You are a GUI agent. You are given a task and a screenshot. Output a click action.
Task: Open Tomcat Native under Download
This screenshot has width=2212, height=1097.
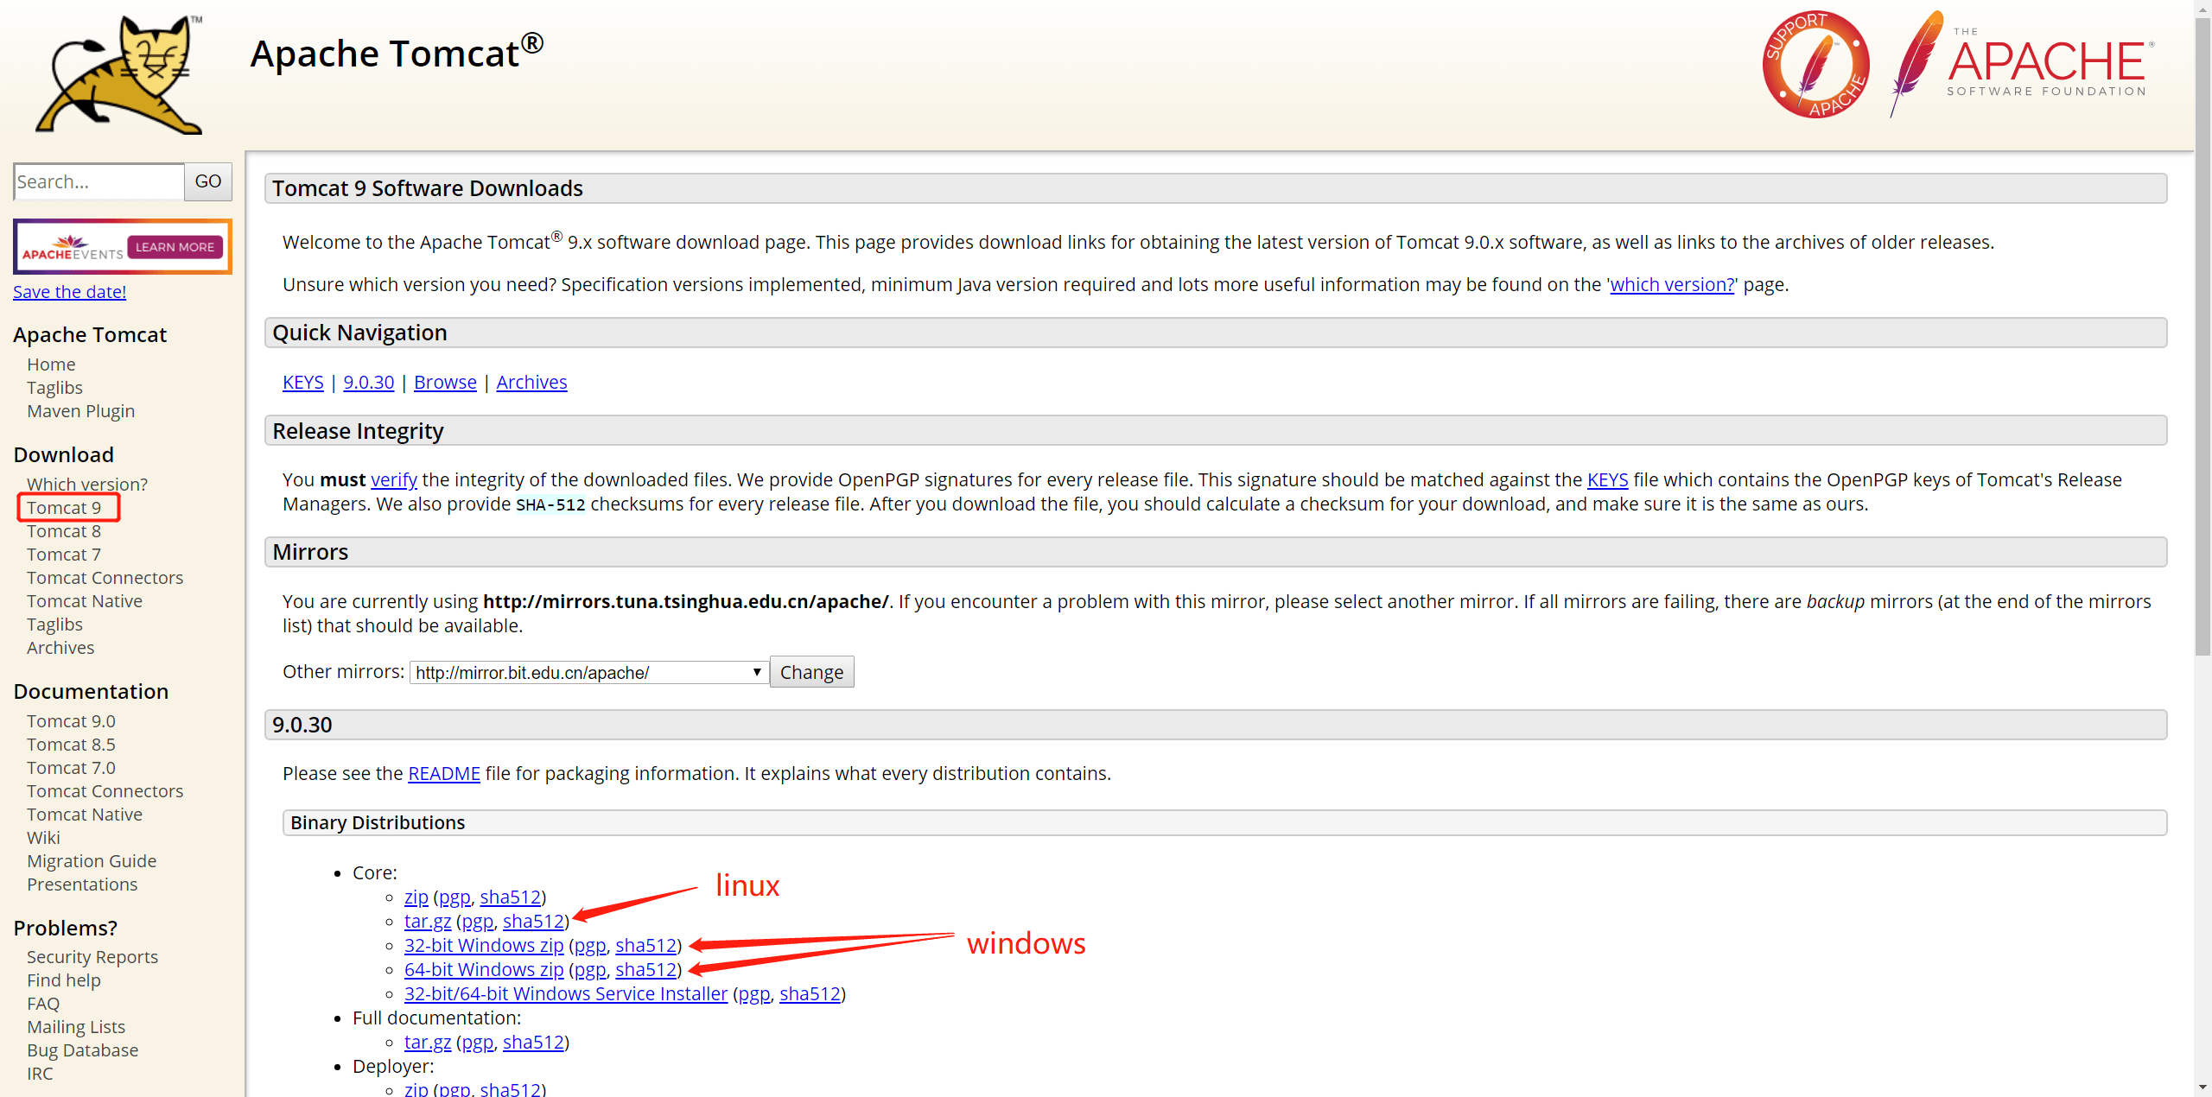pyautogui.click(x=85, y=601)
